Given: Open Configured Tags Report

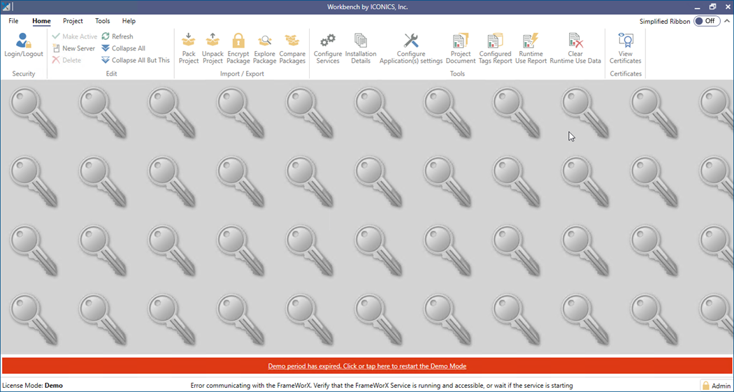Looking at the screenshot, I should (x=495, y=48).
